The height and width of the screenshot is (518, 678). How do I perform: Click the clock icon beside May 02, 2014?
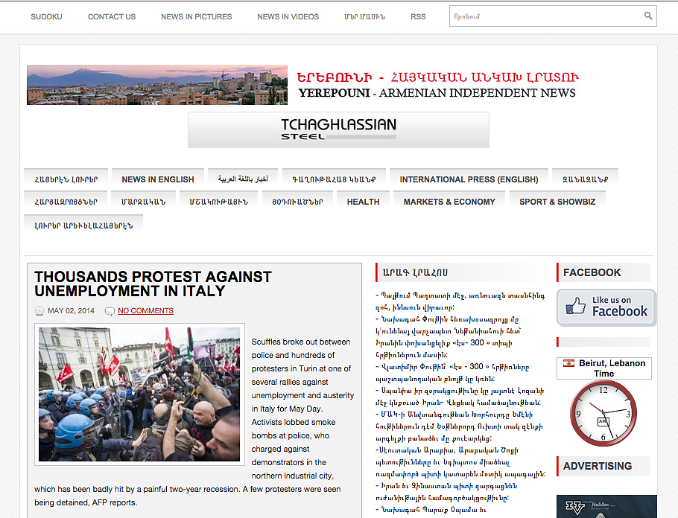pos(39,310)
